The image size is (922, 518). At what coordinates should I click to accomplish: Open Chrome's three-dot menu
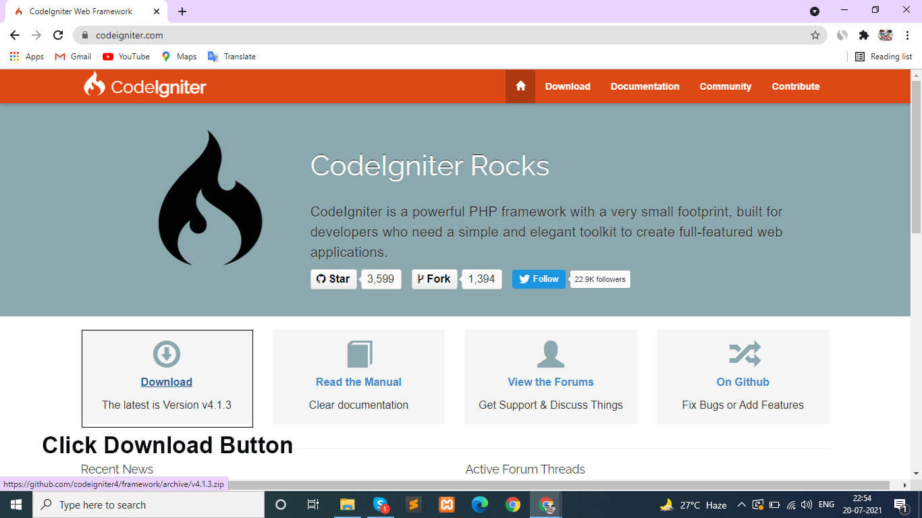908,35
